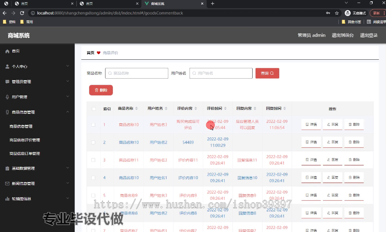Click the site info icon in address bar

click(33, 13)
